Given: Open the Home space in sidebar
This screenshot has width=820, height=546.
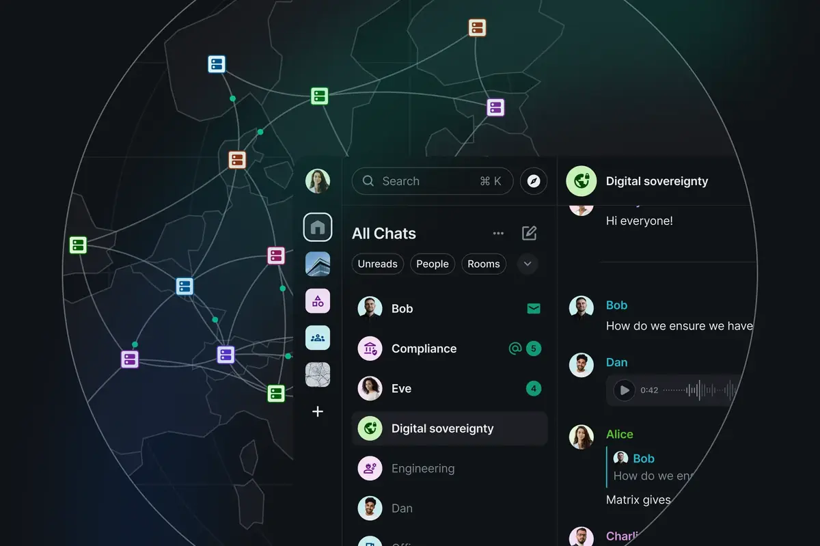Looking at the screenshot, I should coord(318,228).
